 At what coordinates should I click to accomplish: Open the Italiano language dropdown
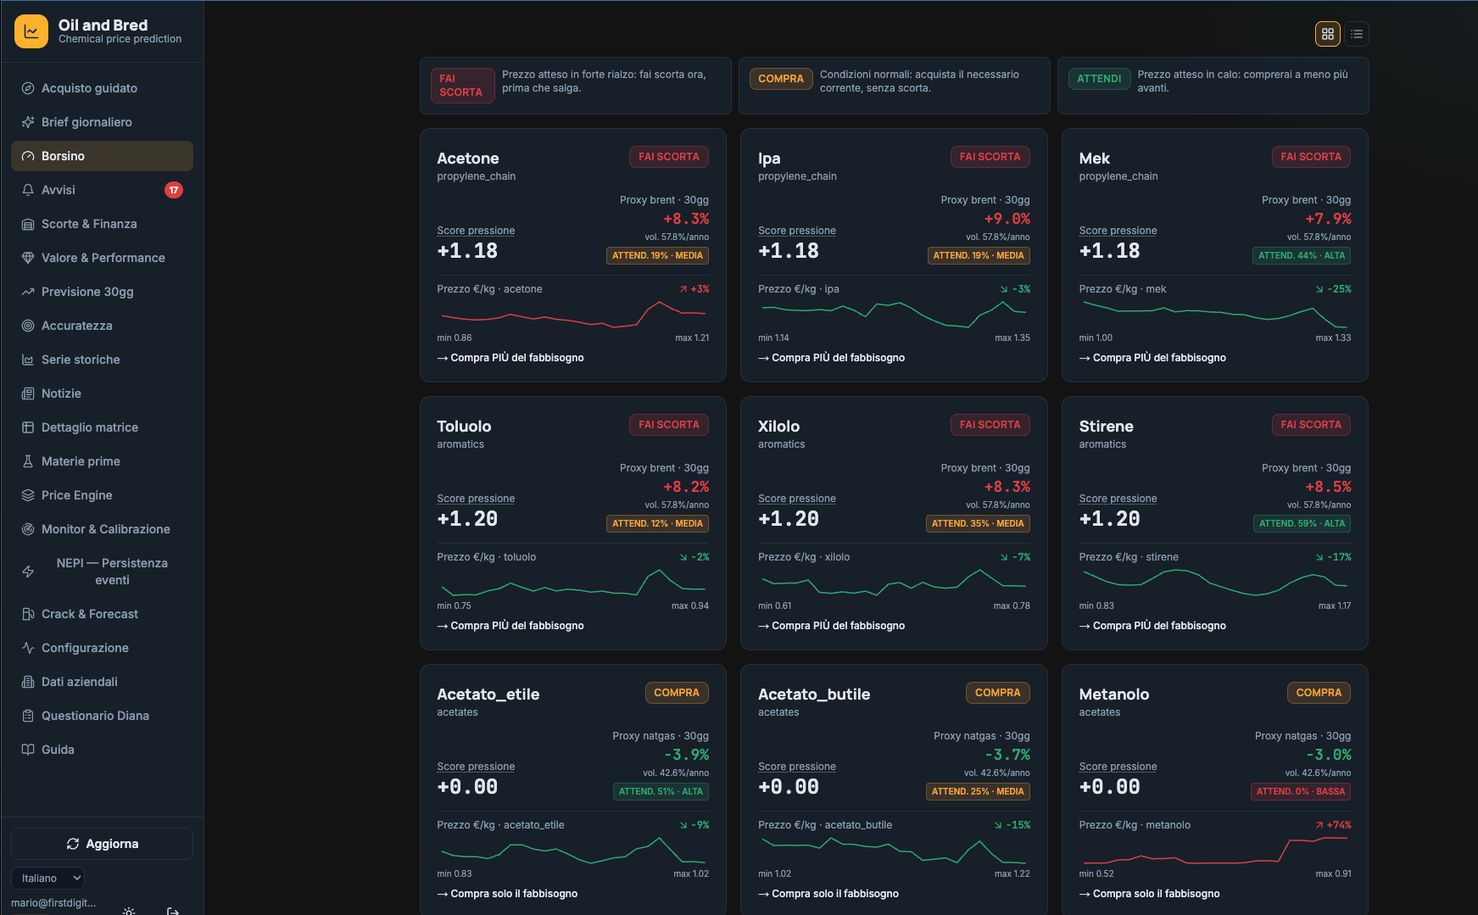click(48, 878)
